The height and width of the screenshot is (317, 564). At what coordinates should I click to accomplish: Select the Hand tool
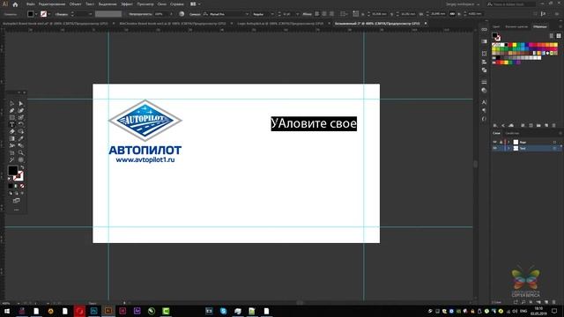click(x=21, y=159)
